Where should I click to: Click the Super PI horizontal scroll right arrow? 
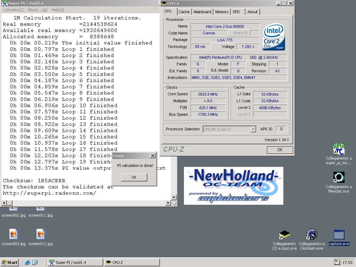tap(168, 203)
